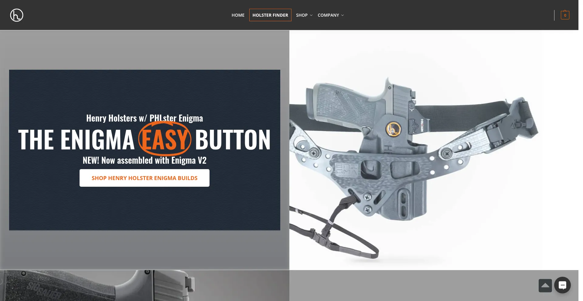Click the 'Henry Holsters w/ PHLster Enigma' subtitle
The image size is (583, 301).
coord(145,118)
